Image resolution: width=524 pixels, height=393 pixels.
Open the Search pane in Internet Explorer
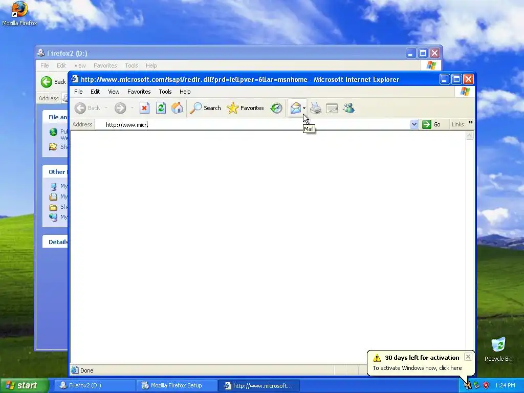[205, 108]
